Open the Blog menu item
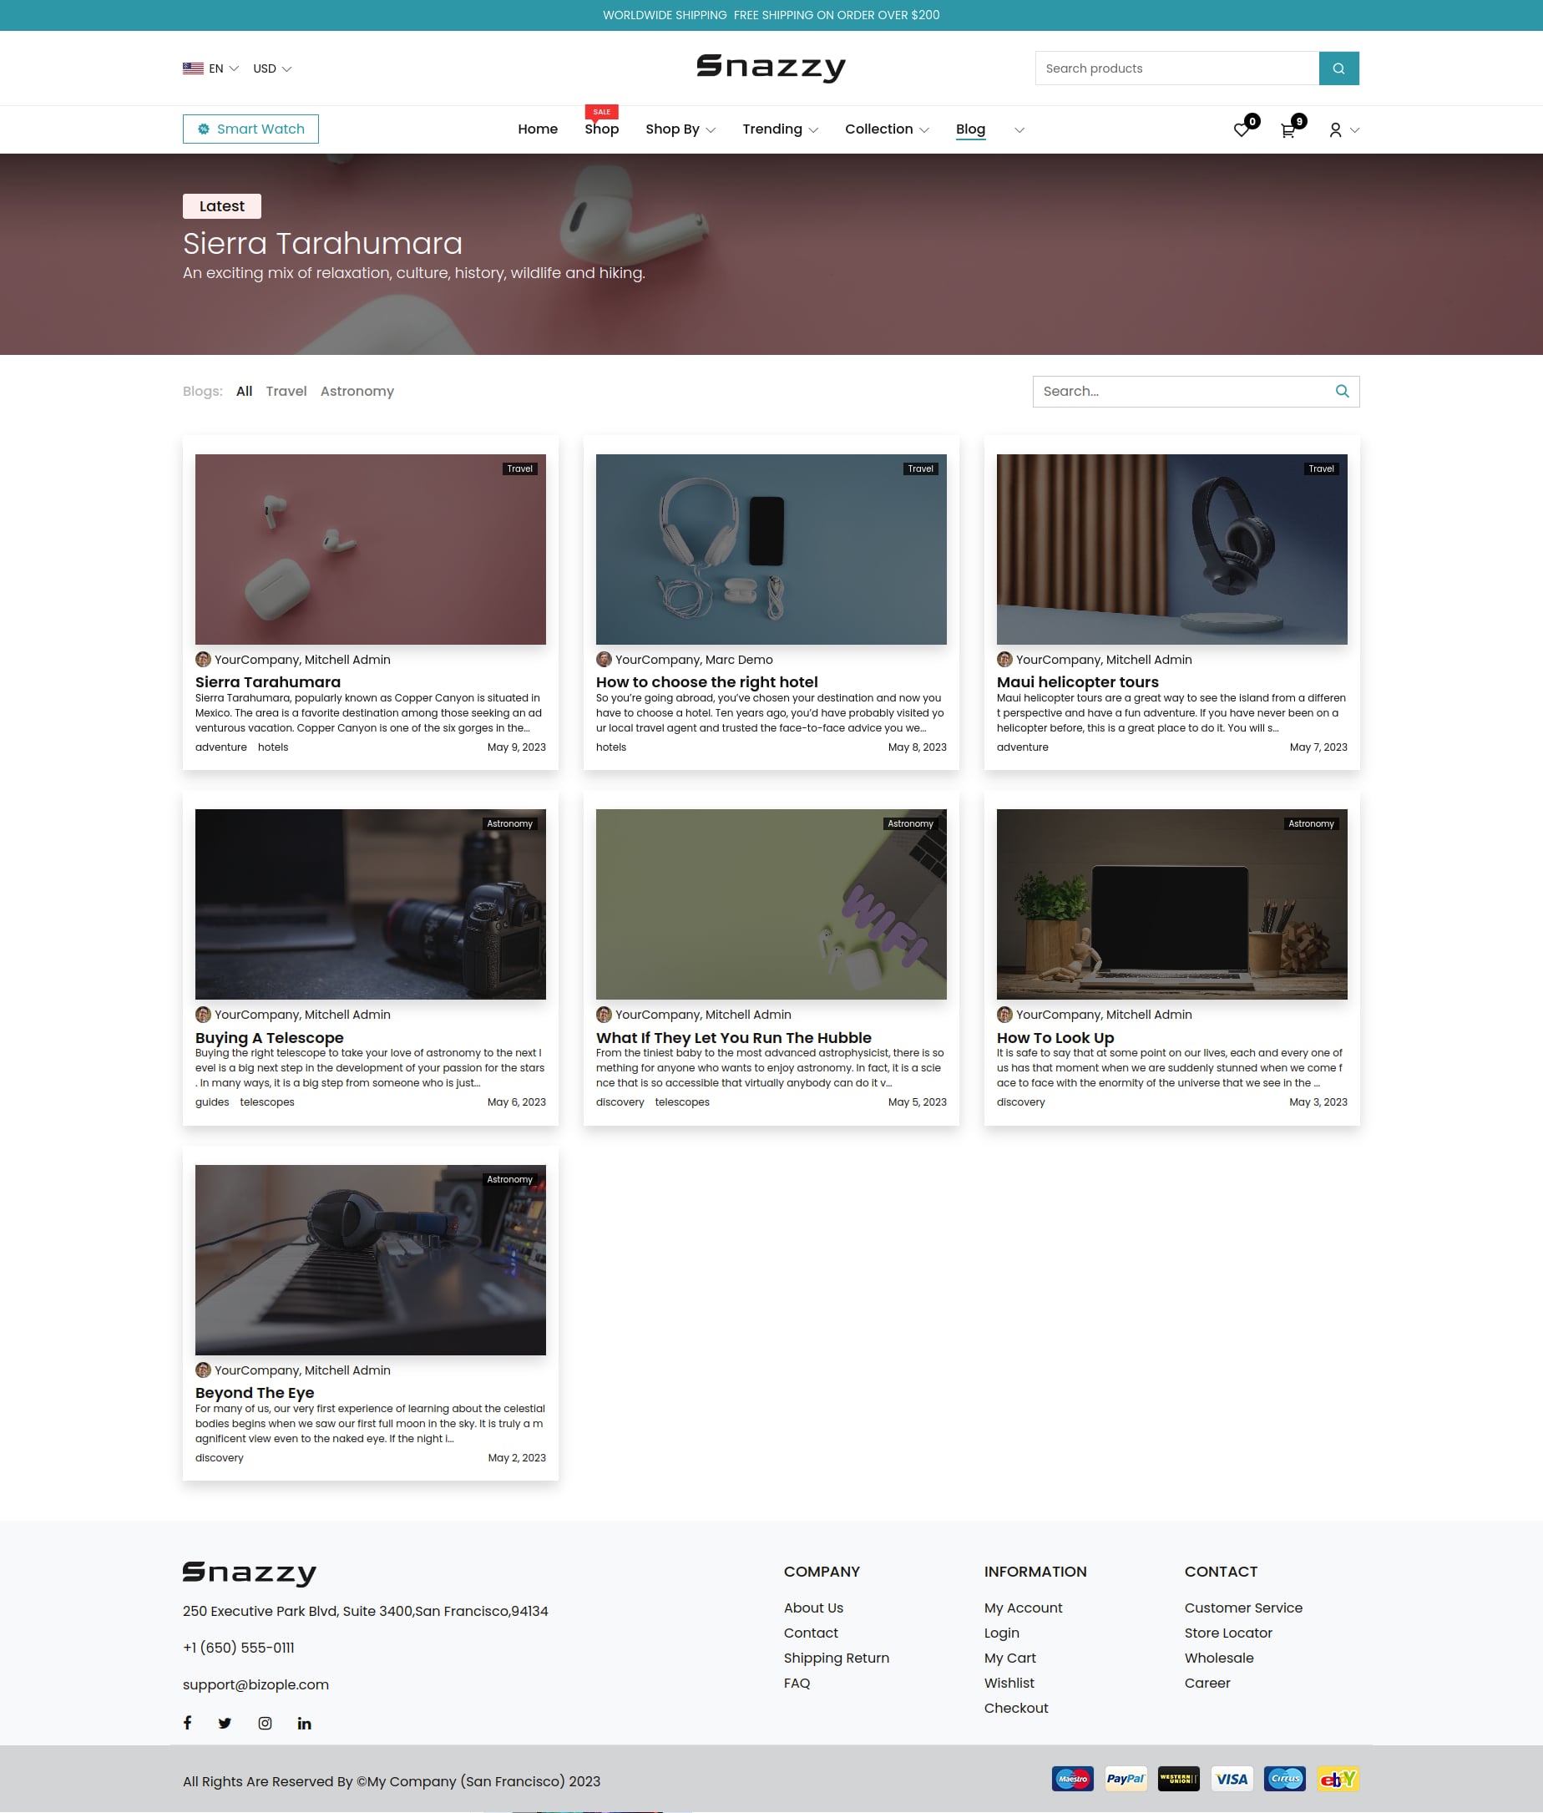 click(970, 129)
